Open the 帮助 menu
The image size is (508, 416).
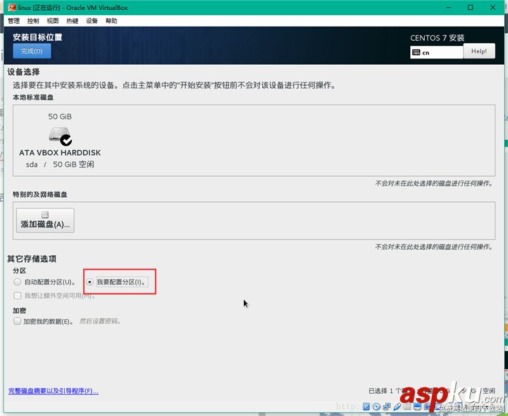111,21
